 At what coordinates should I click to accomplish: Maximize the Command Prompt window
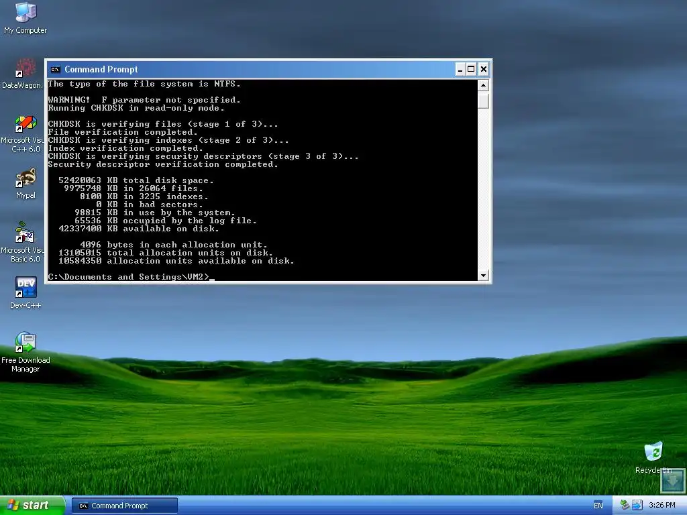(x=471, y=69)
